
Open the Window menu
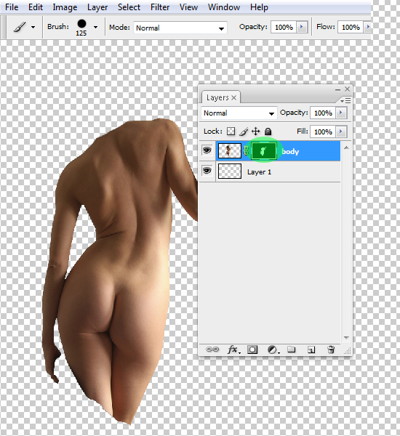[x=224, y=7]
